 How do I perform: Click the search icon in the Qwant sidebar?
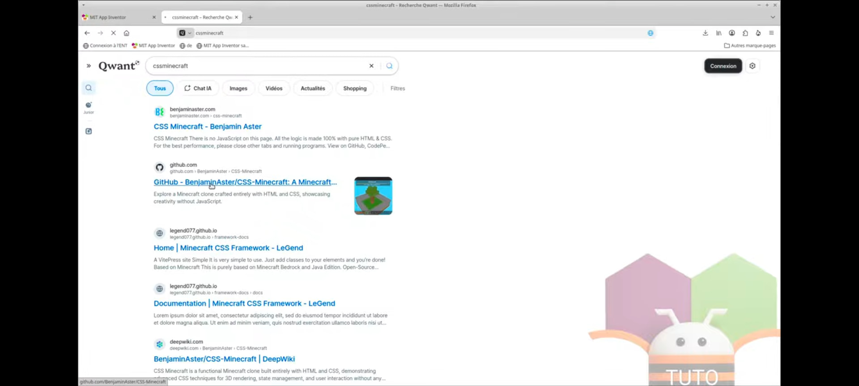coord(89,88)
